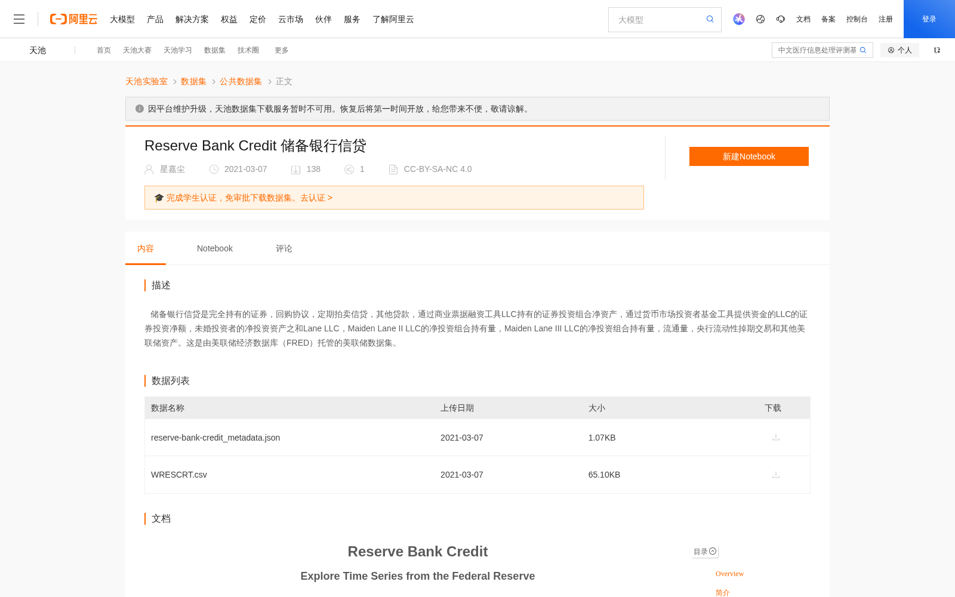Screen dimensions: 955x597
Task: Open 天池学习 nav item
Action: pos(178,50)
